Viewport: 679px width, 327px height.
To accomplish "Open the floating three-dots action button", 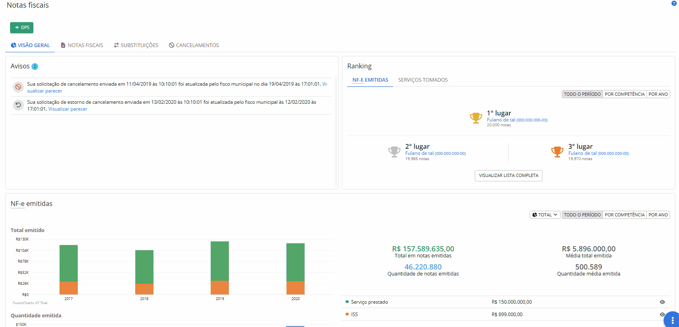I will coord(672,320).
